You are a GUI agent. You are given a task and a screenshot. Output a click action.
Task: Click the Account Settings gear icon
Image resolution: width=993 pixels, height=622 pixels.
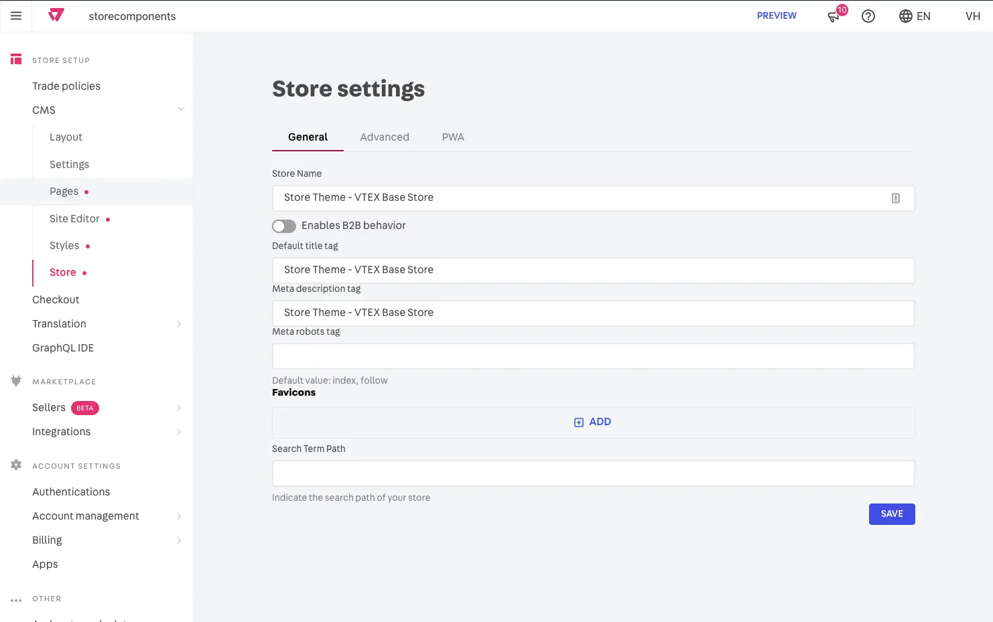pos(16,465)
